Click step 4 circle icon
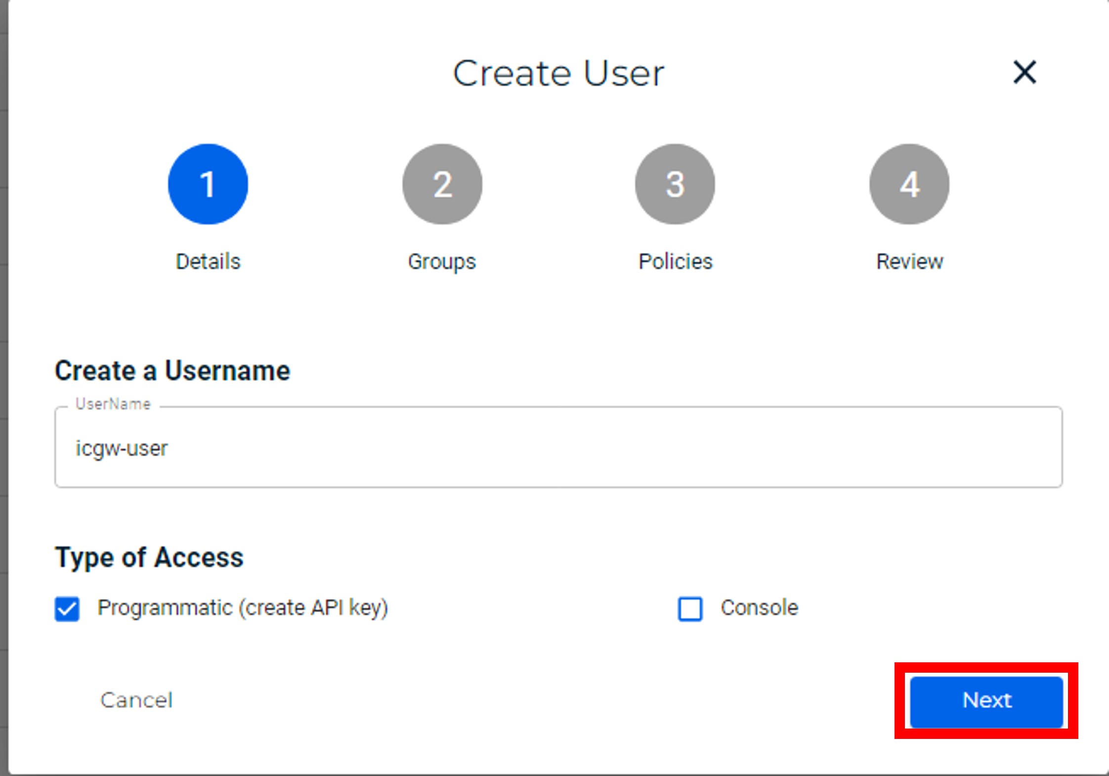Image resolution: width=1109 pixels, height=776 pixels. click(x=909, y=184)
